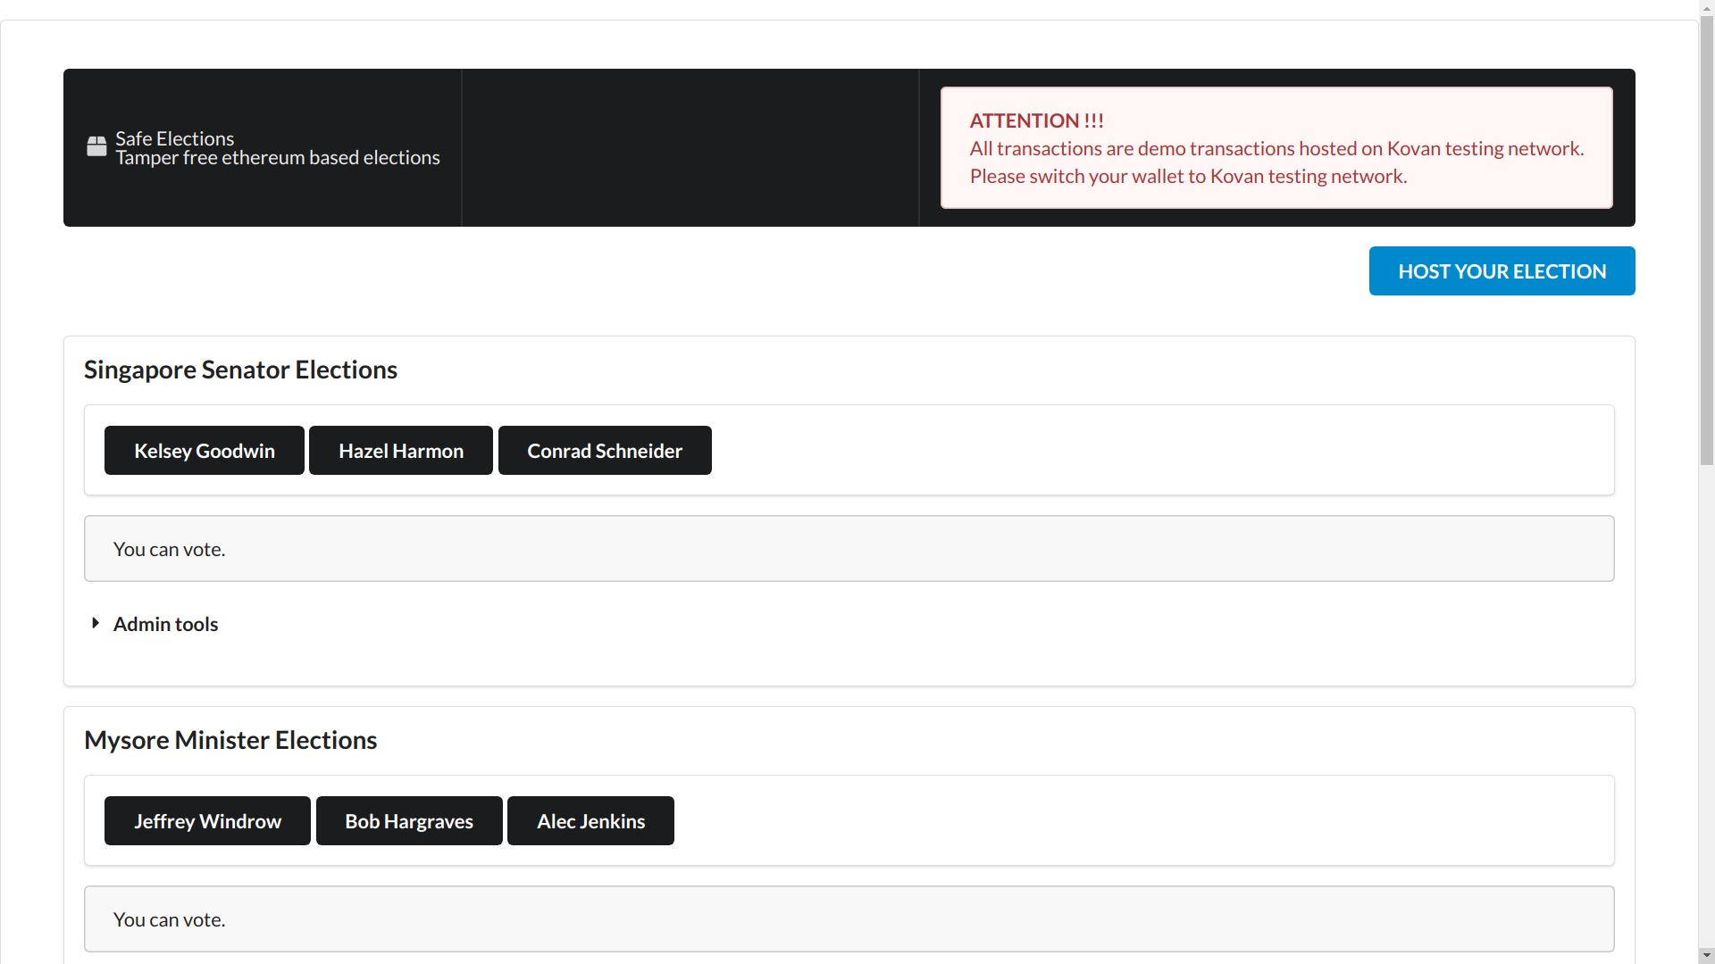Click the Safe Elections header title
The width and height of the screenshot is (1715, 964).
175,138
